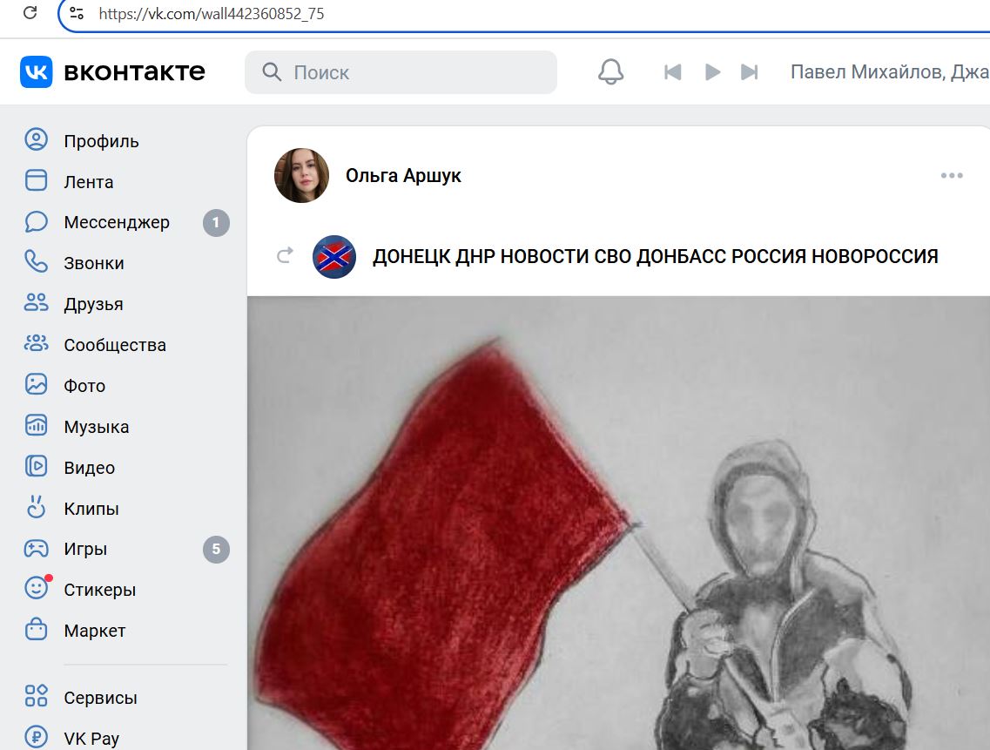This screenshot has height=750, width=990.
Task: Click the browser reload icon
Action: 30,13
